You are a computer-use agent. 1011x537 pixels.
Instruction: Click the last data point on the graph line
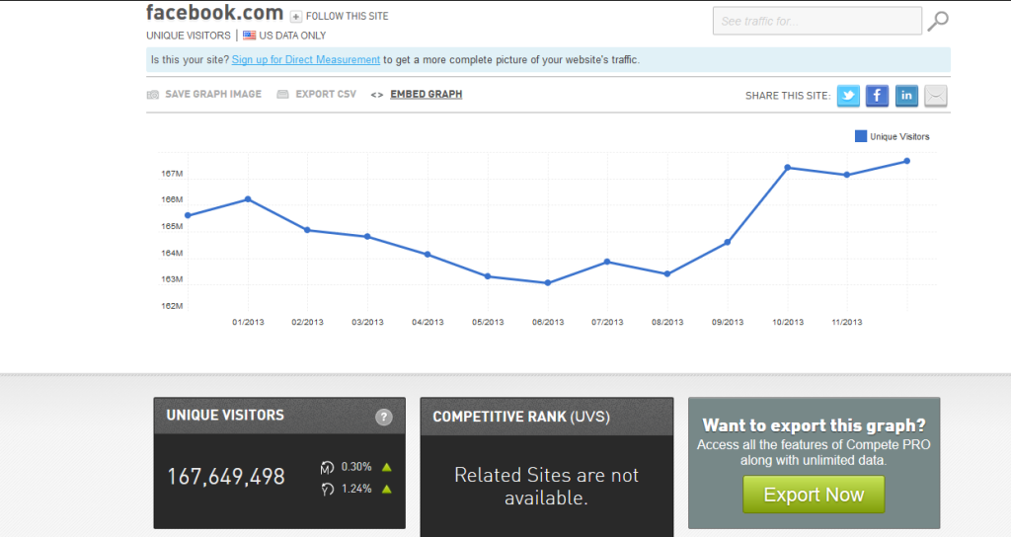(x=906, y=161)
